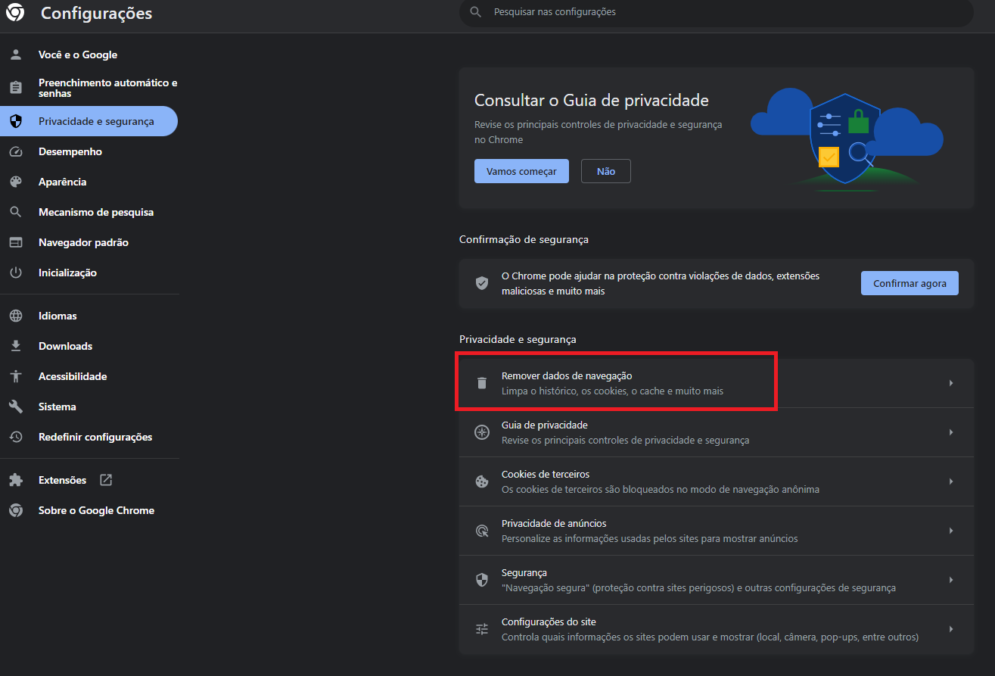Click the compass icon for Guia de privacidade
The image size is (995, 676).
point(481,432)
